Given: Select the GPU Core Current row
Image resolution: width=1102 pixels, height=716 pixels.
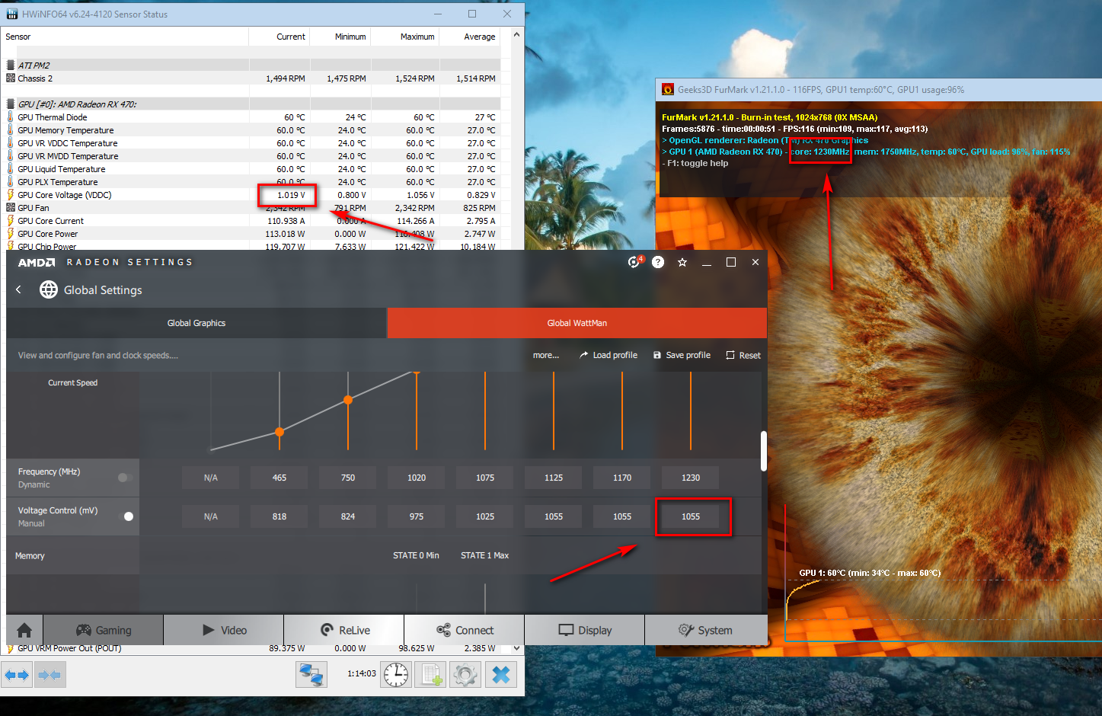Looking at the screenshot, I should [251, 221].
